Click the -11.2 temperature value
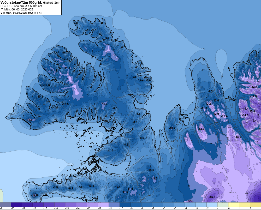The image size is (261, 210). point(67,68)
